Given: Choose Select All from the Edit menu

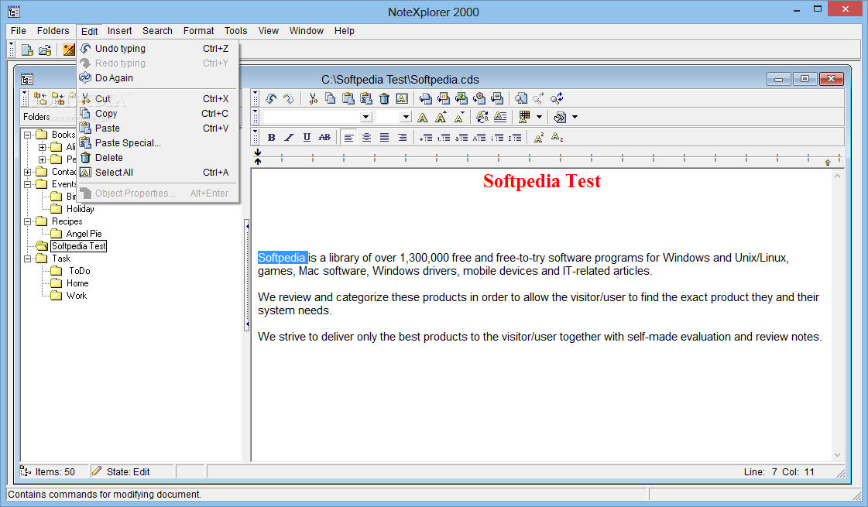Looking at the screenshot, I should (x=158, y=172).
